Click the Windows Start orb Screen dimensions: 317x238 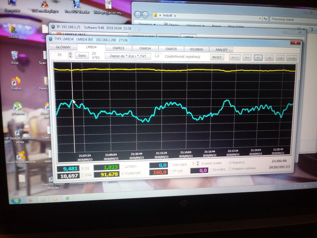(16, 200)
